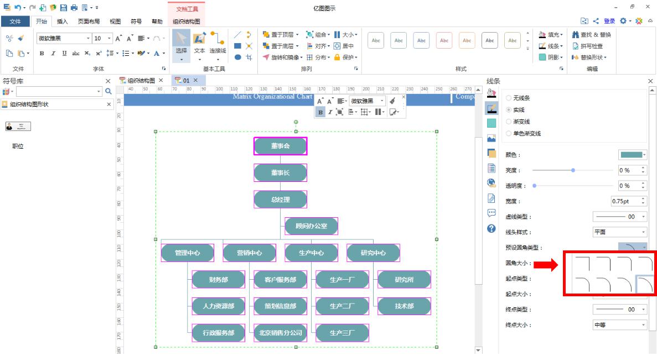Viewport: 657px width, 356px height.
Task: Open the help question mark icon
Action: [492, 228]
